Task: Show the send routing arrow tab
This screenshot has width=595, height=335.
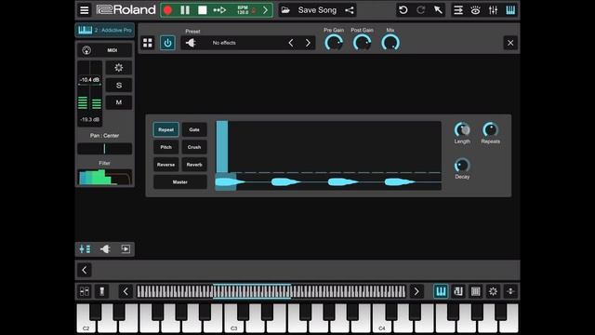Action: click(x=126, y=249)
